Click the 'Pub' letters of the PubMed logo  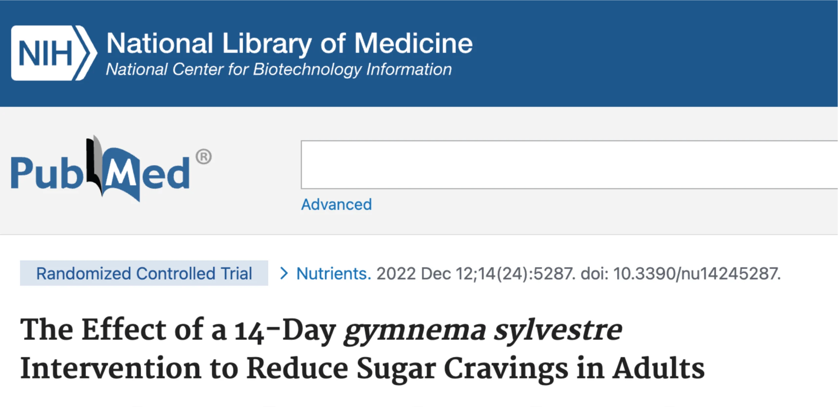point(47,172)
